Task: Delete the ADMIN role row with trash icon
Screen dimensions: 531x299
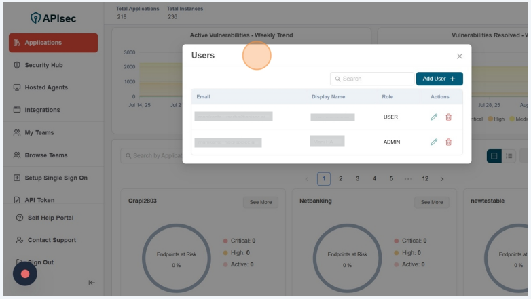Action: pyautogui.click(x=448, y=142)
